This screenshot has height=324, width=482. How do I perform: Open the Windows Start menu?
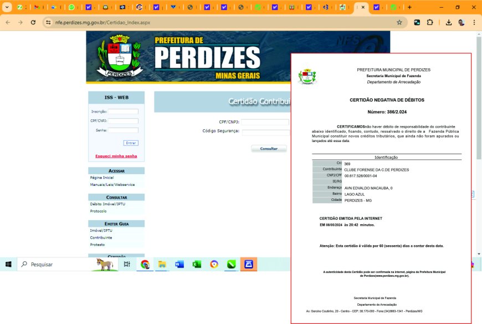(8, 264)
